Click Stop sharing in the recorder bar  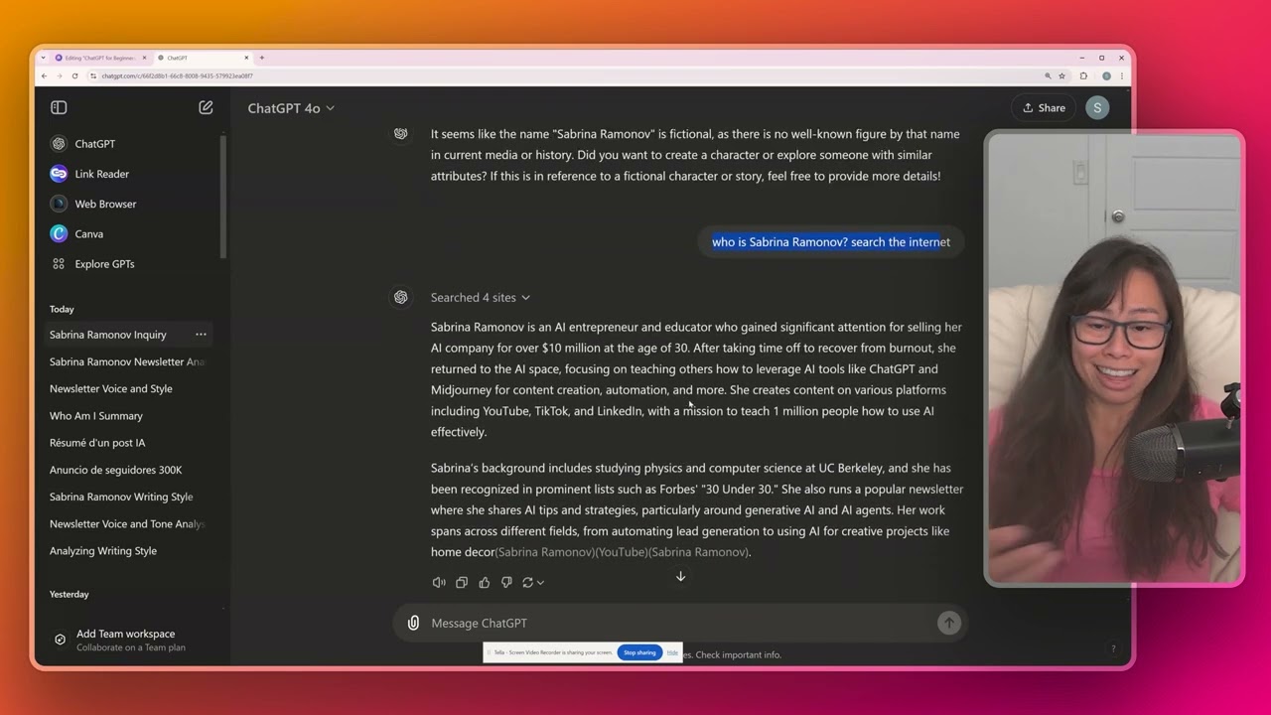pyautogui.click(x=639, y=652)
